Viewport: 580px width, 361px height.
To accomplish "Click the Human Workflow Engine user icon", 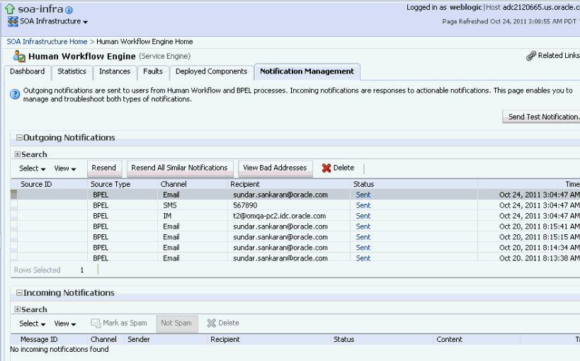I will (19, 56).
